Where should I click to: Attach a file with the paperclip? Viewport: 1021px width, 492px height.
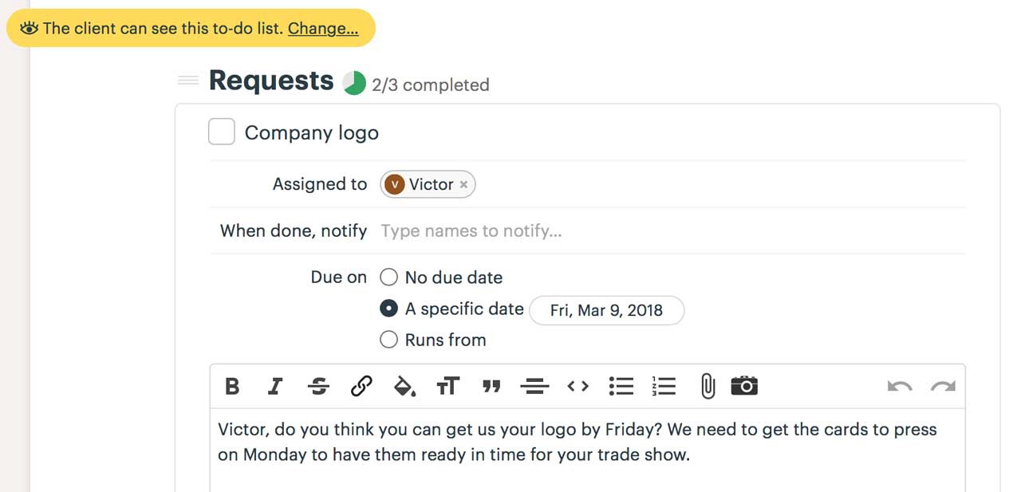click(708, 387)
